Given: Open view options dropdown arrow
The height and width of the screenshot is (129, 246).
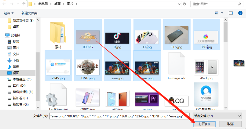Looking at the screenshot, I should [x=222, y=13].
